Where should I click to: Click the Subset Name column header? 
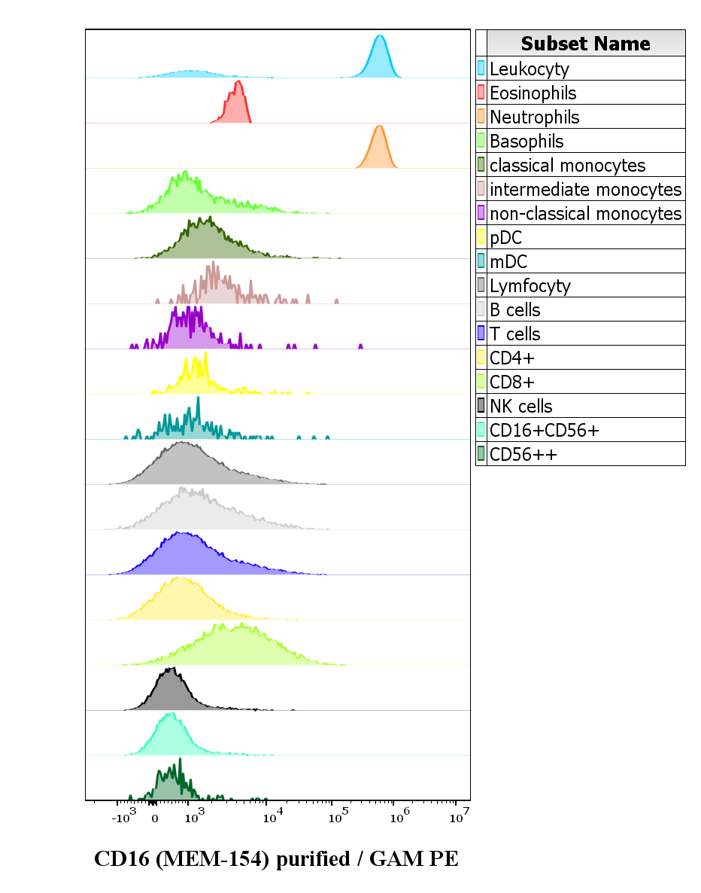coord(585,43)
